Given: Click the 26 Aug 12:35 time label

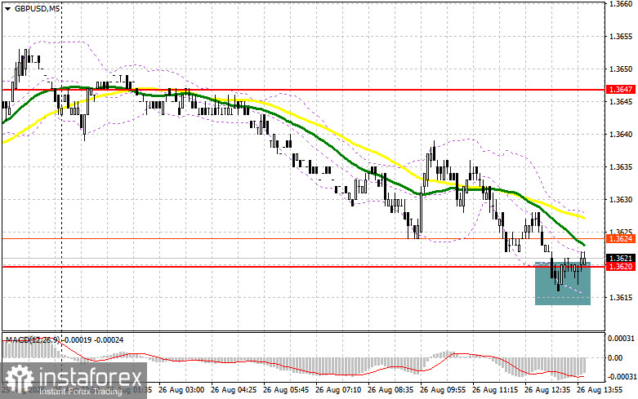Looking at the screenshot, I should tap(547, 390).
